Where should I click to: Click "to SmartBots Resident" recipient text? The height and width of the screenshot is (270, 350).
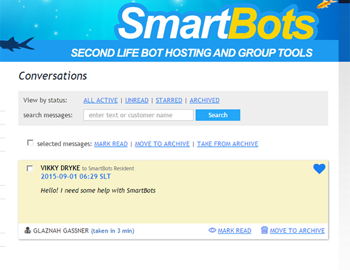coord(108,168)
